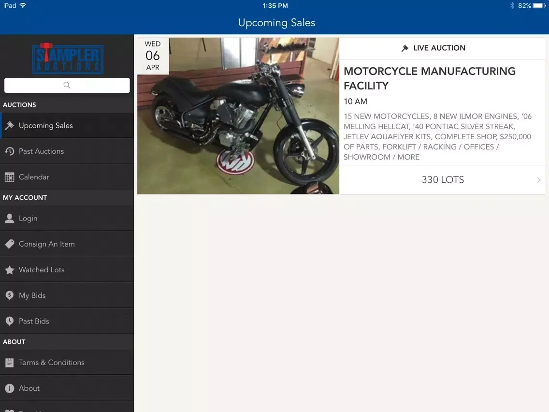Go to My Bids

[67, 295]
